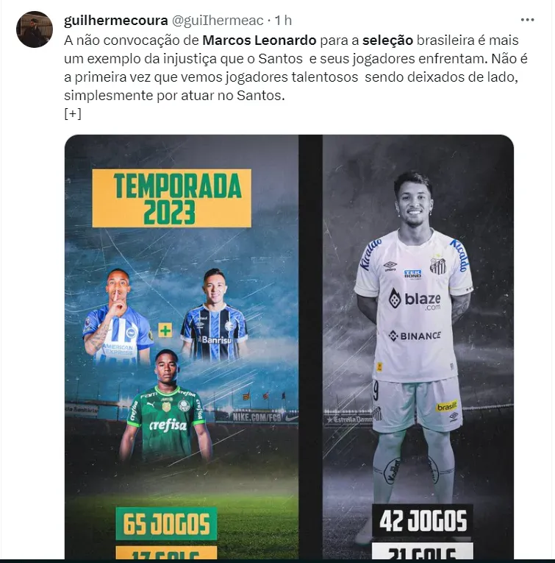Viewport: 555px width, 563px height.
Task: Click the guilhermecoura profile avatar
Action: [x=35, y=29]
